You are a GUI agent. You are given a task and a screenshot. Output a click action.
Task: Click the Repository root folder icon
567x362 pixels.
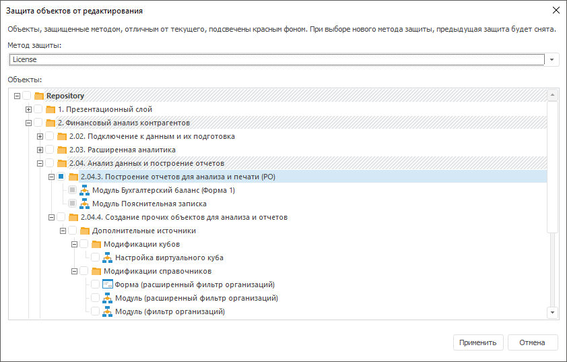(39, 96)
